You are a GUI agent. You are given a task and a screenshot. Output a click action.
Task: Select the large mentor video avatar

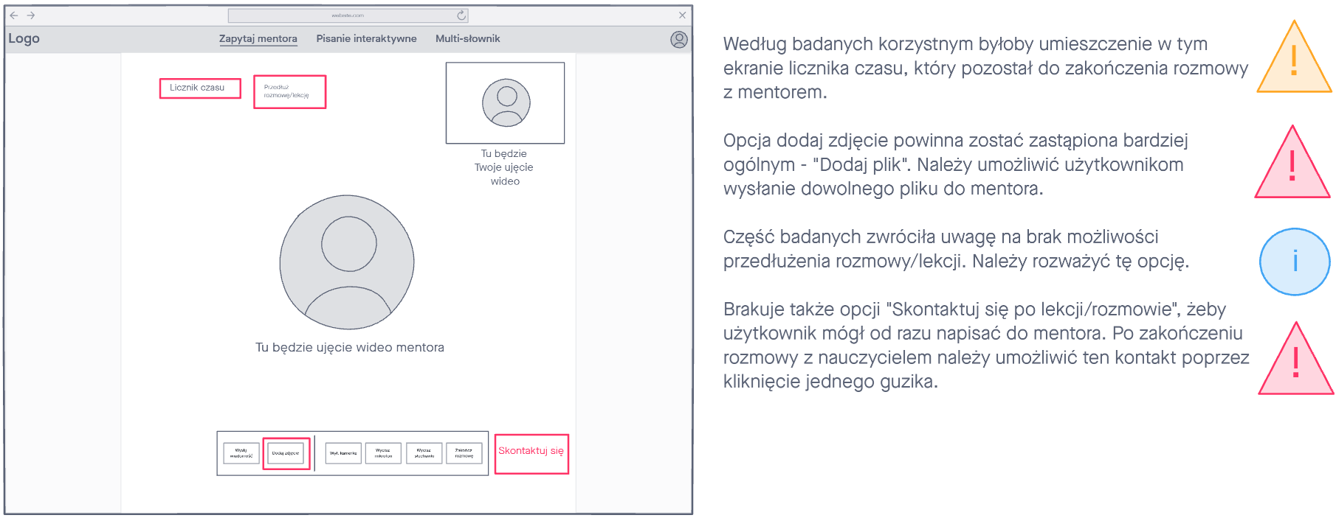(x=347, y=262)
